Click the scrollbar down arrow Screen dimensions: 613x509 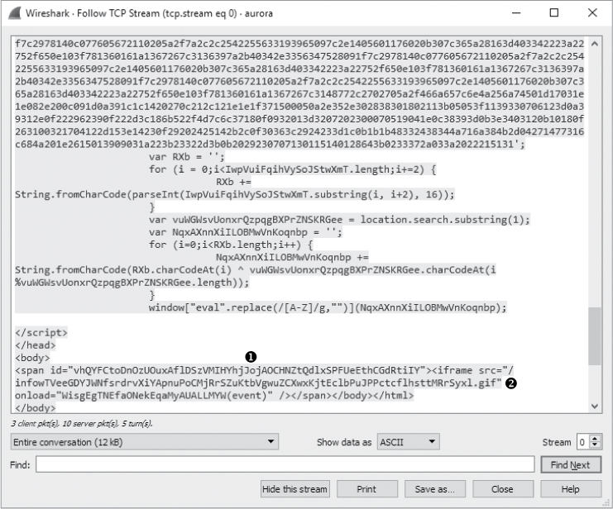coord(595,407)
